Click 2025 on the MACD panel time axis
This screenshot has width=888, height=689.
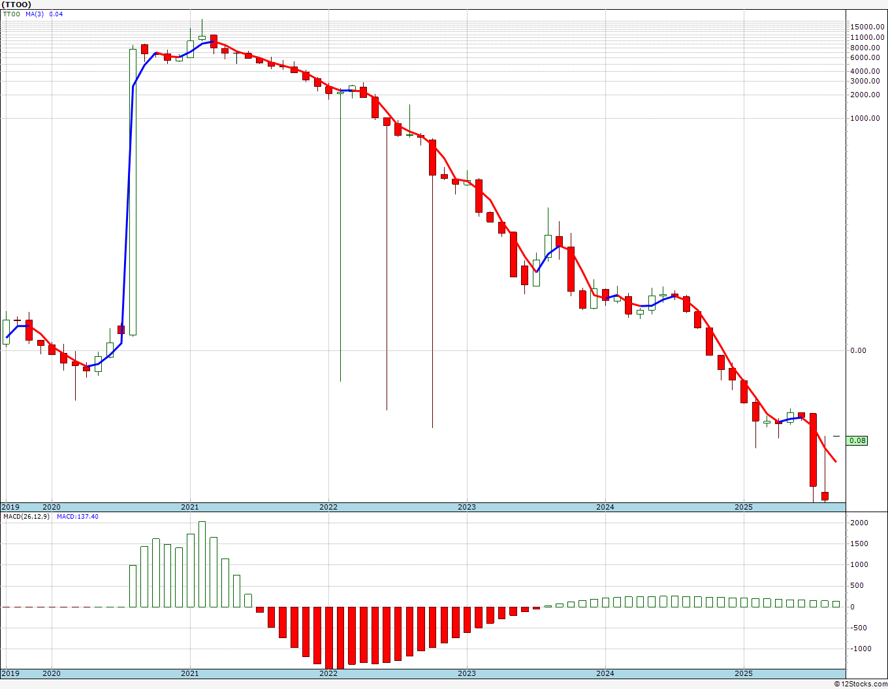coord(744,673)
